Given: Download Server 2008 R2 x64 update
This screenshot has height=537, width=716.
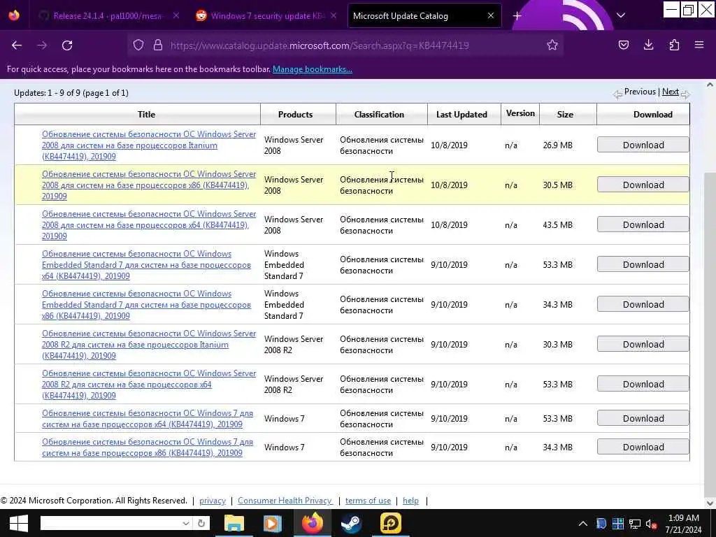Looking at the screenshot, I should pyautogui.click(x=643, y=384).
